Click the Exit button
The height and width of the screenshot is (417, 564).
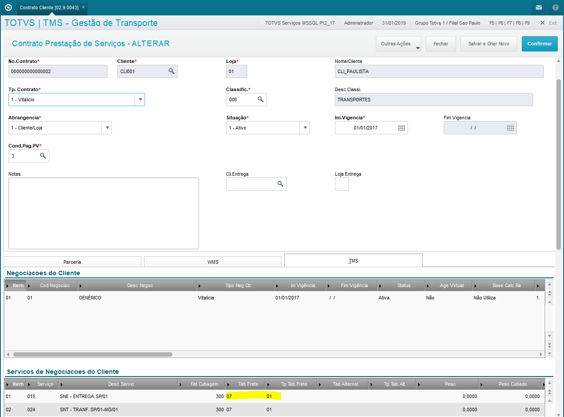[x=549, y=23]
